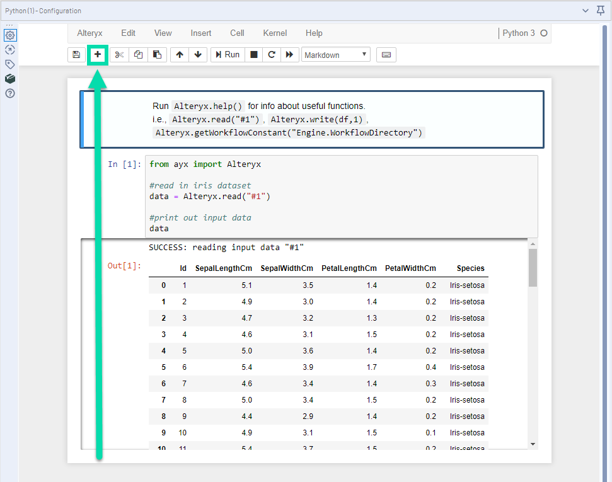
Task: Click value 0.4 in row index 5
Action: point(431,367)
